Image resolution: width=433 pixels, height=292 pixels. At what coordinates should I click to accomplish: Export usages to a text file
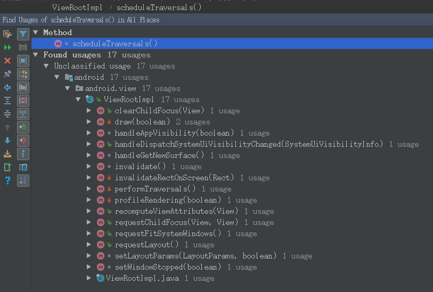(x=7, y=154)
